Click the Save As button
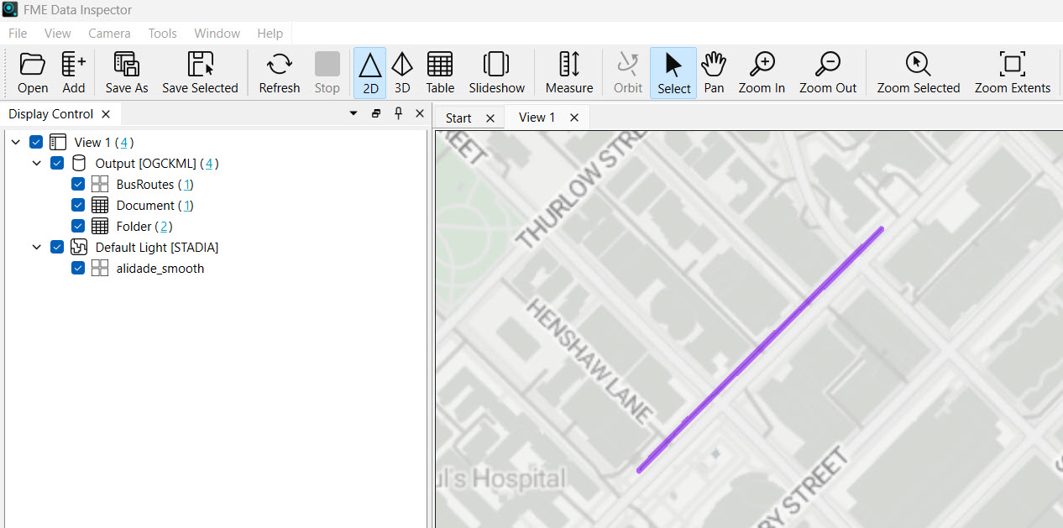The image size is (1063, 528). click(x=127, y=73)
